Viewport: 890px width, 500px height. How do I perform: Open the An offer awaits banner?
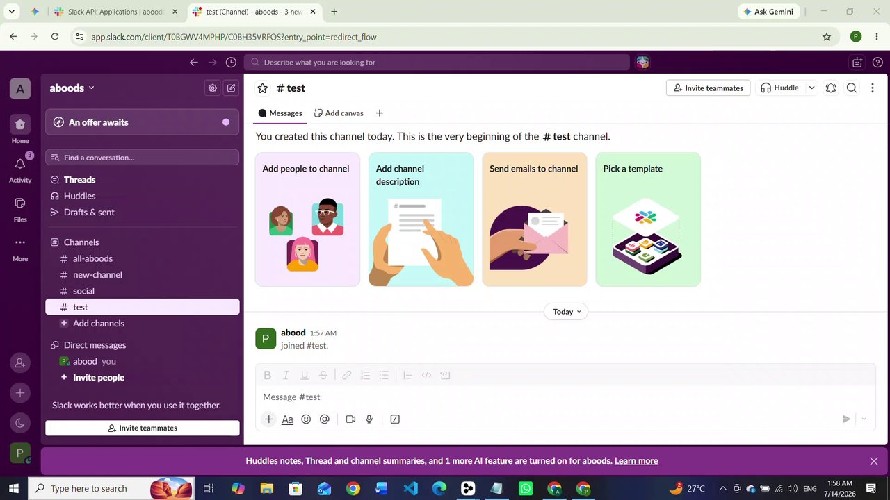142,122
